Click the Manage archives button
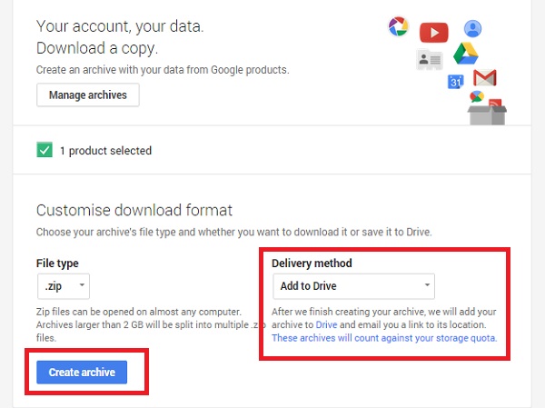The width and height of the screenshot is (545, 408). [x=88, y=95]
